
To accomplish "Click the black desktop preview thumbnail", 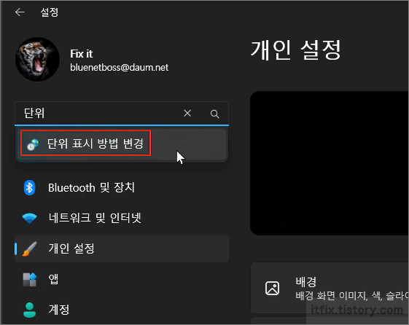I will 330,163.
